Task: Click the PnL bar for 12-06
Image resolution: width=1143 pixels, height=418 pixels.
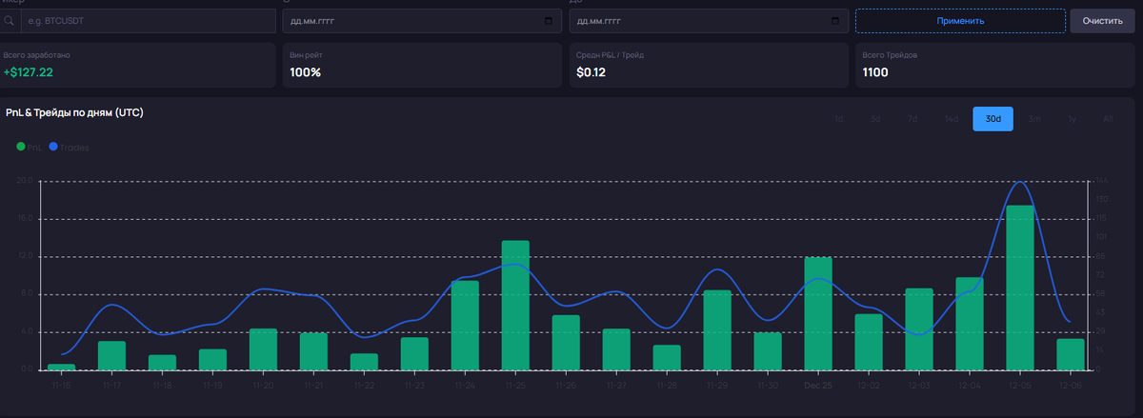Action: tap(1071, 354)
